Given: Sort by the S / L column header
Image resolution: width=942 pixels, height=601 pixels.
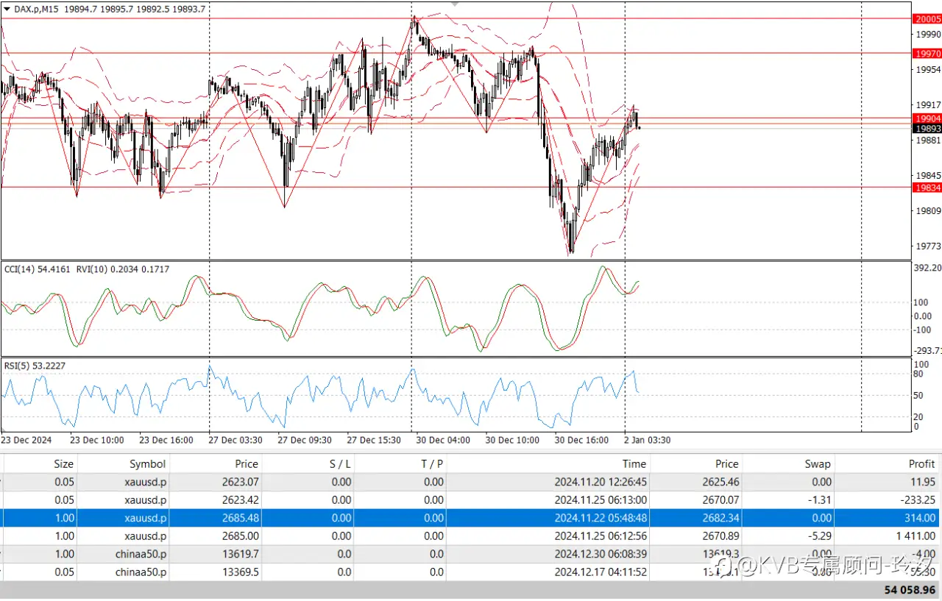Looking at the screenshot, I should tap(340, 463).
